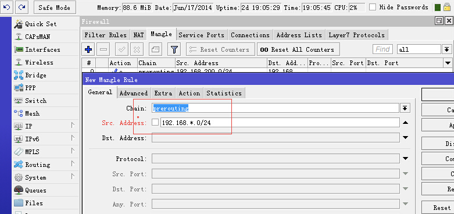This screenshot has height=214, width=454.
Task: Click the padlock icon in top bar
Action: click(446, 7)
